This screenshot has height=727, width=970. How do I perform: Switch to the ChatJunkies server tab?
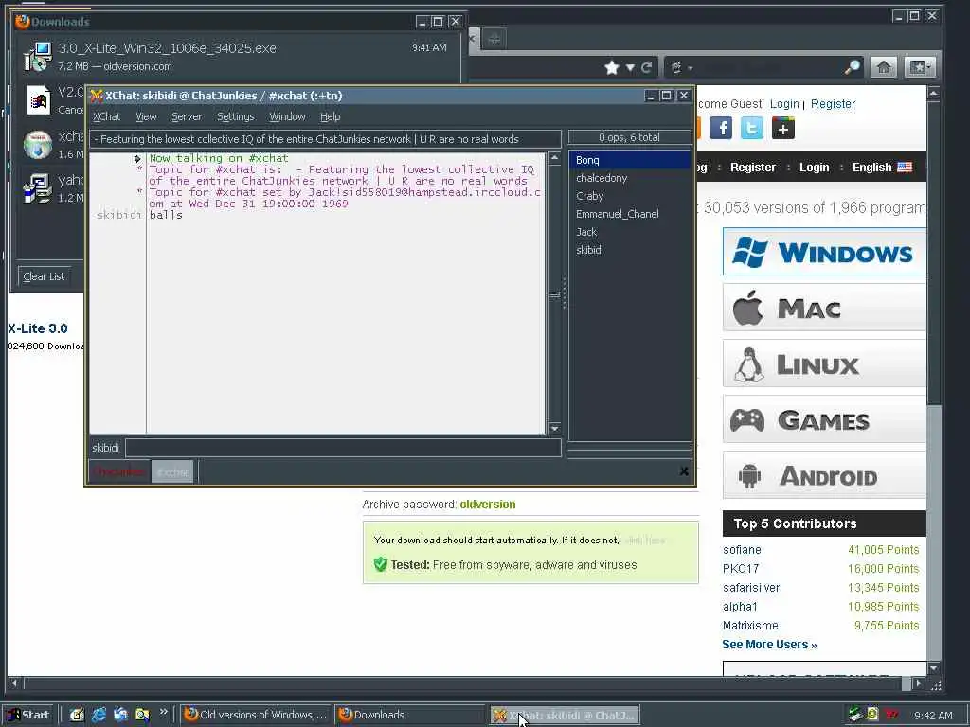119,472
